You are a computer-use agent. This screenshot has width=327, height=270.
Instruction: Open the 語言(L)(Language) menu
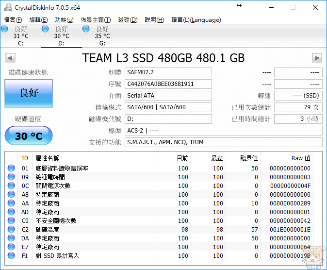(x=196, y=20)
